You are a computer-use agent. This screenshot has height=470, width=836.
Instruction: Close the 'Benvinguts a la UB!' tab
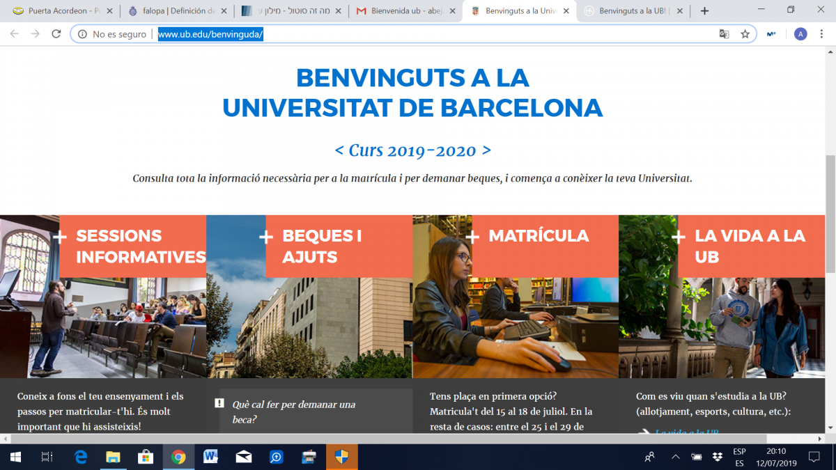pyautogui.click(x=680, y=11)
